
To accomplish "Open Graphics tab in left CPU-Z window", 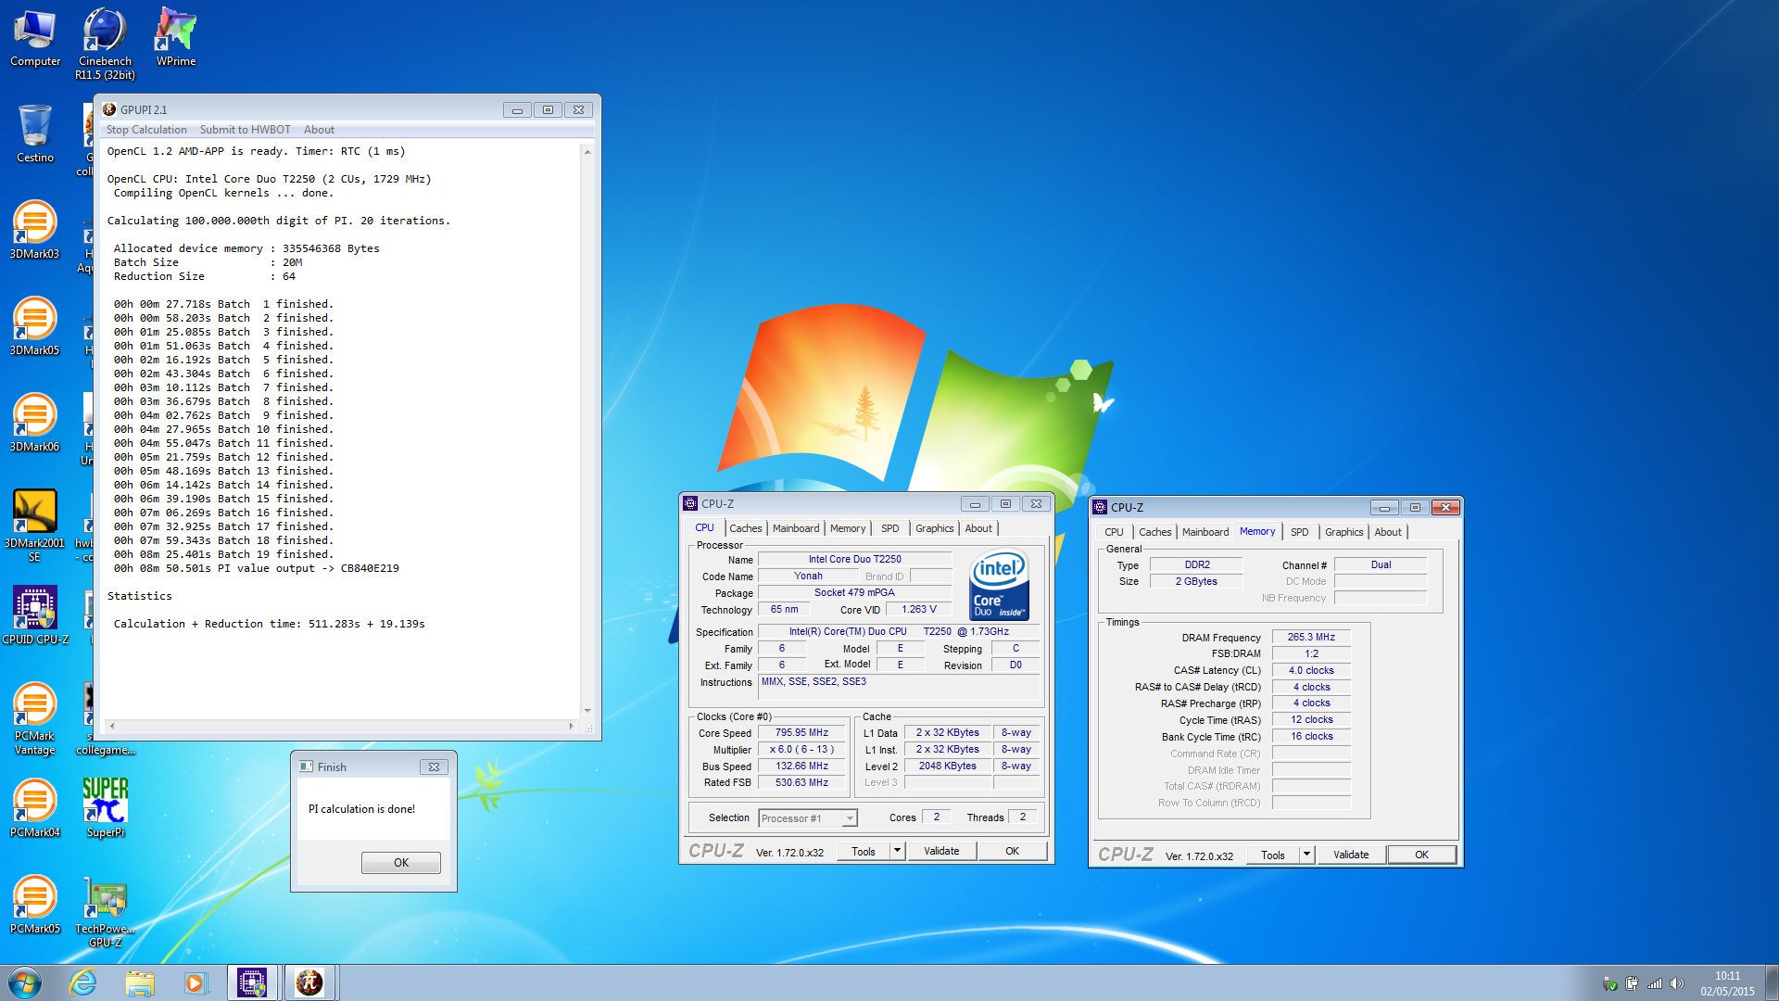I will [934, 528].
